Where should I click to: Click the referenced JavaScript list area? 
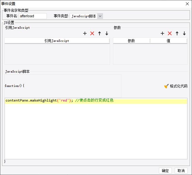(x=57, y=54)
